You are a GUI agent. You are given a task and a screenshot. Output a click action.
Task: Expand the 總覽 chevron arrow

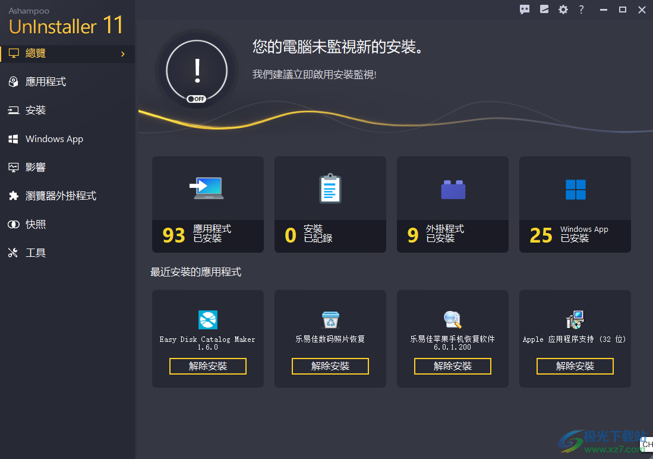(x=123, y=54)
